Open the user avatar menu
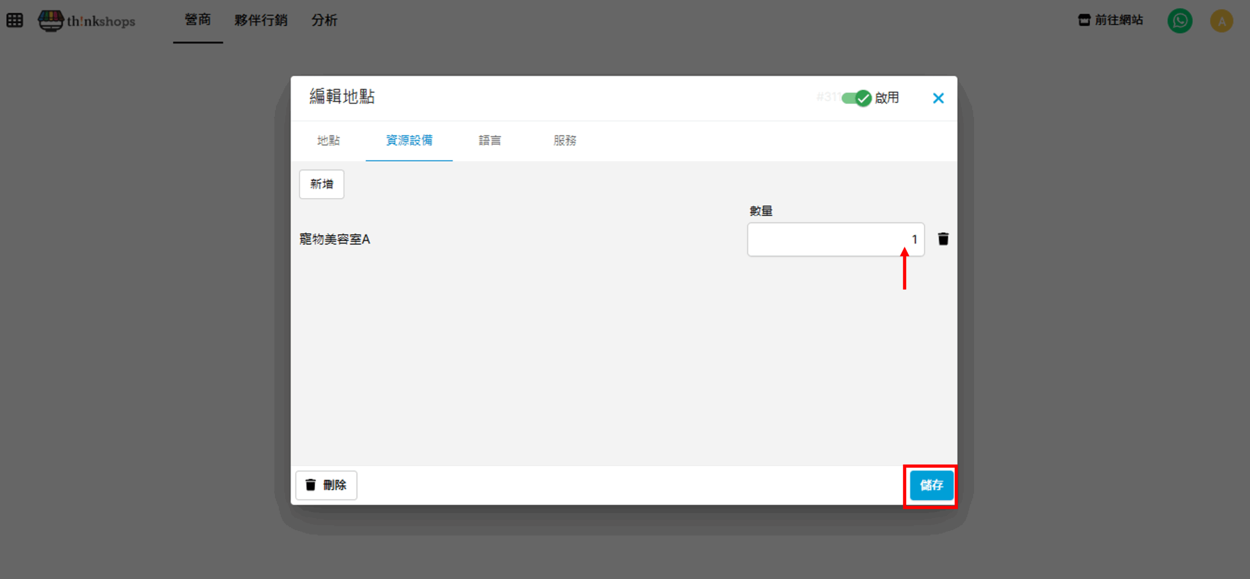 [x=1221, y=21]
